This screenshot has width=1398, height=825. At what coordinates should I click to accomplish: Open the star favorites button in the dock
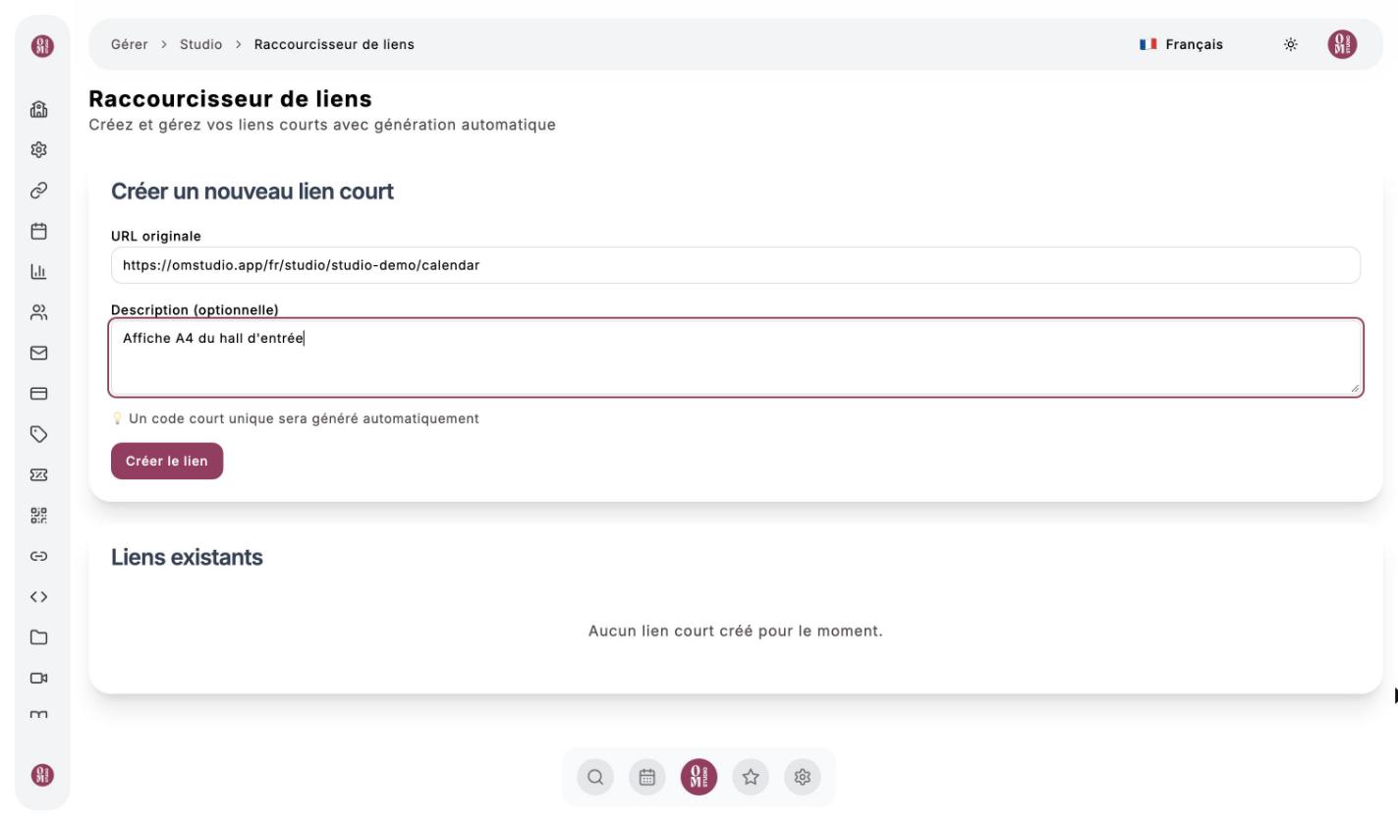point(751,778)
